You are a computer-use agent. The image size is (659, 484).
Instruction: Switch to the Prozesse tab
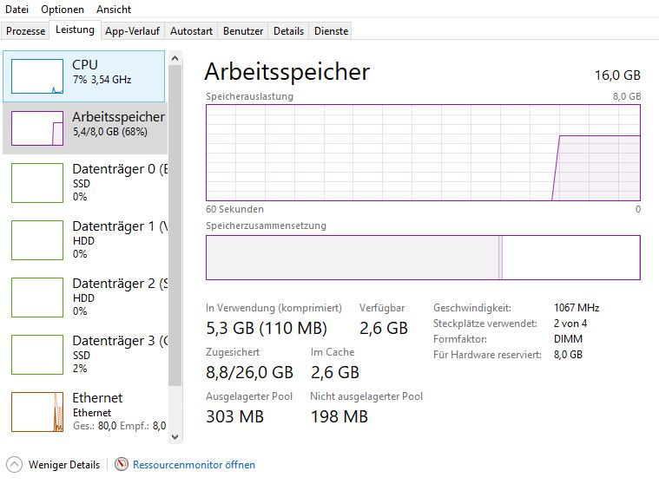point(25,30)
